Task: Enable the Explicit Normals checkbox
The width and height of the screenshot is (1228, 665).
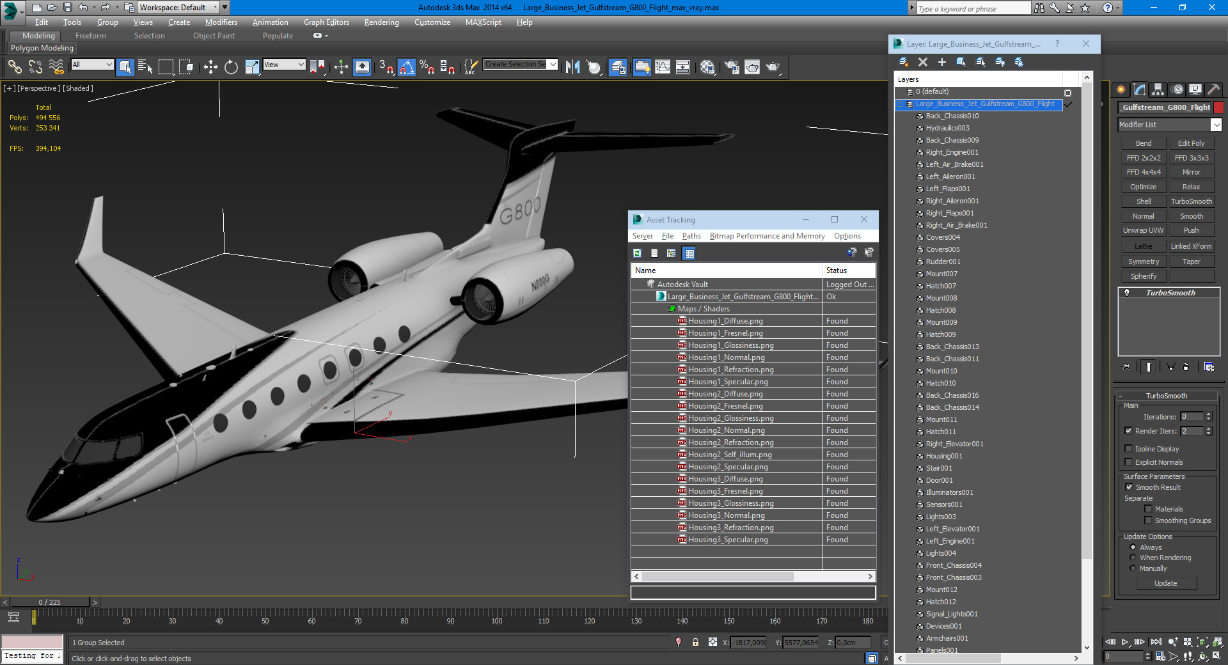Action: click(x=1128, y=462)
